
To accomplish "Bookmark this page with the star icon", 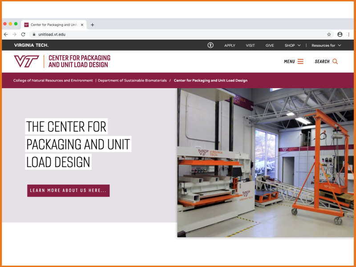I will coord(329,35).
